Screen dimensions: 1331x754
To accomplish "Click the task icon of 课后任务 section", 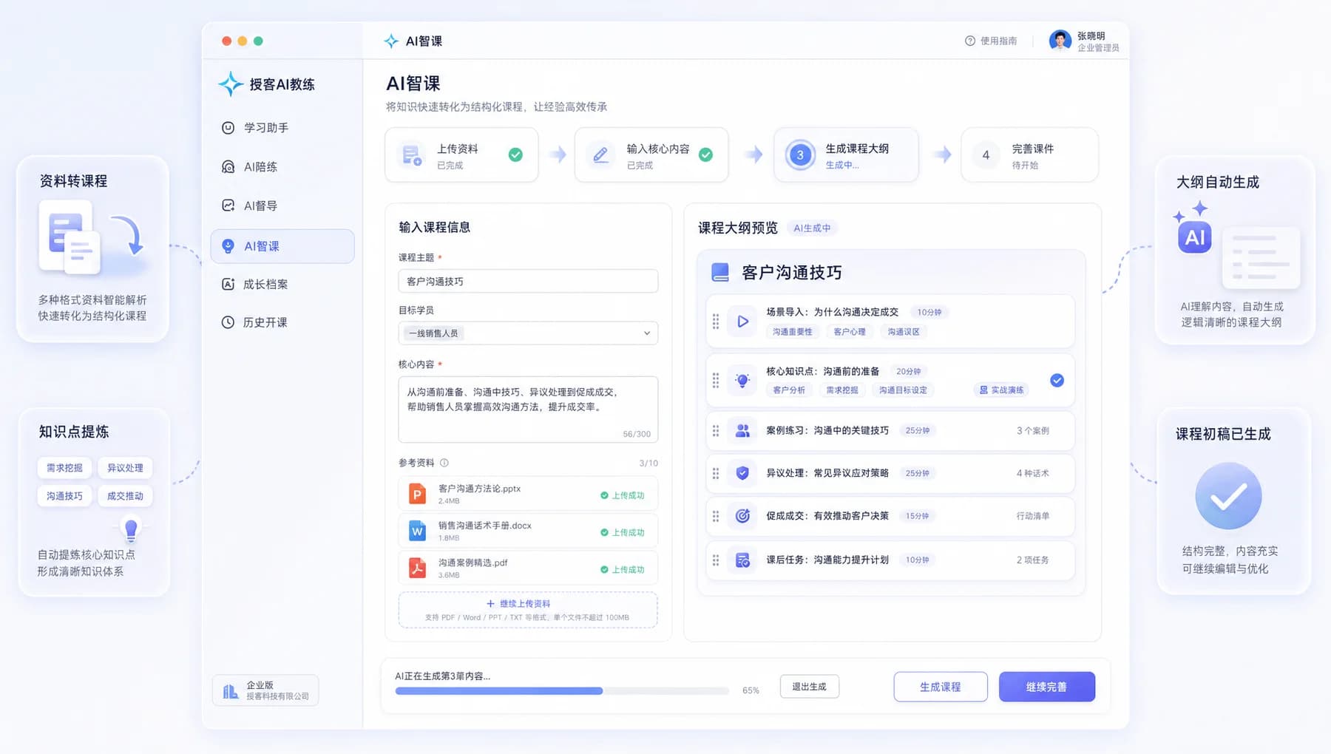I will pos(742,560).
